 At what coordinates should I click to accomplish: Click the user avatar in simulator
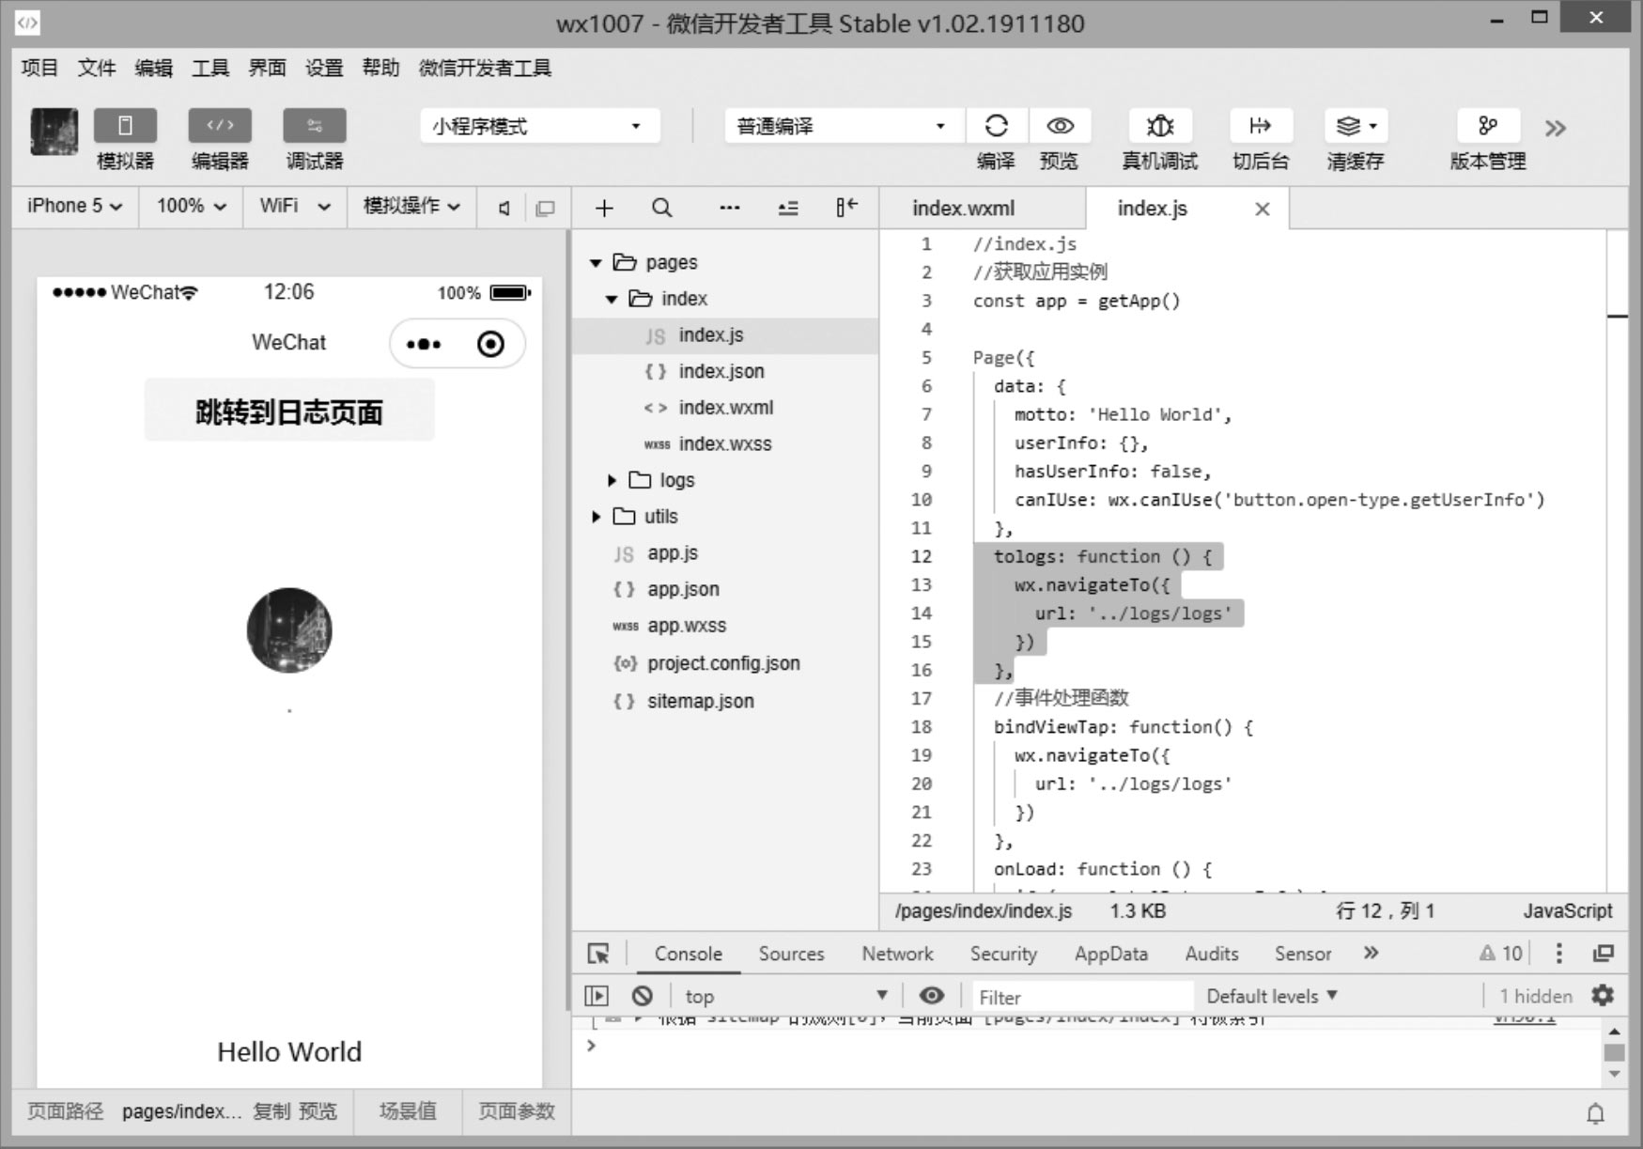289,630
